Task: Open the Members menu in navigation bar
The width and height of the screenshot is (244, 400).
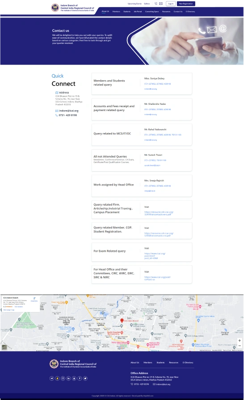Action: (116, 12)
